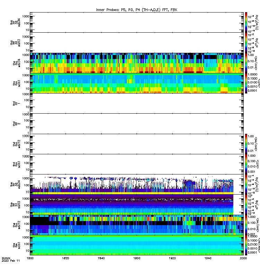Click the the fbk scm1 bottom colorbar
260x278 pixels.
tap(246, 245)
